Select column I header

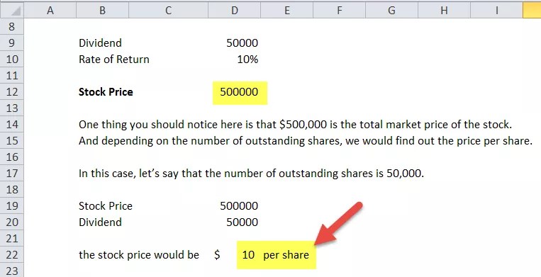coord(496,11)
